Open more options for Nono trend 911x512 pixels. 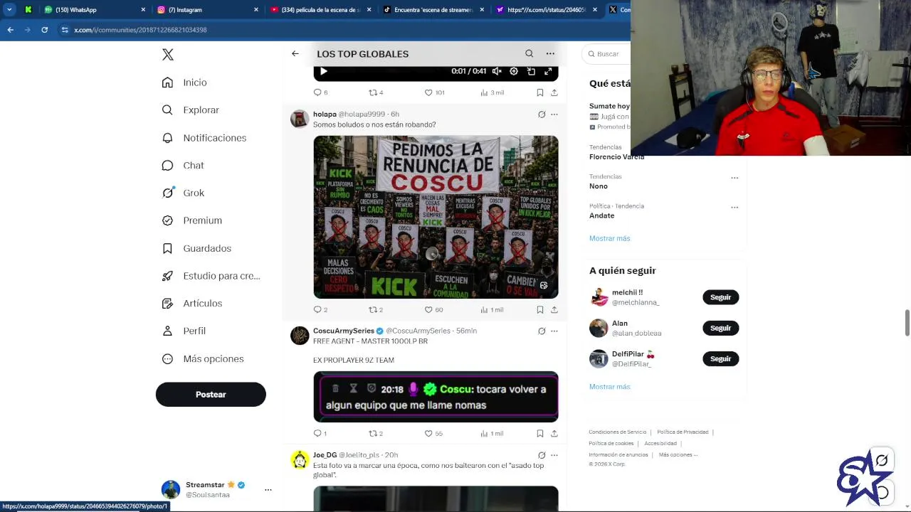[734, 178]
